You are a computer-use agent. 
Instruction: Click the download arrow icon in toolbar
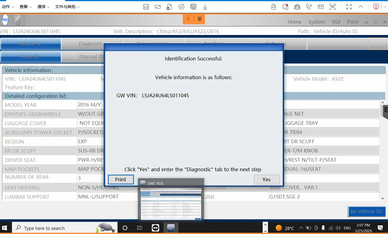[x=205, y=7]
